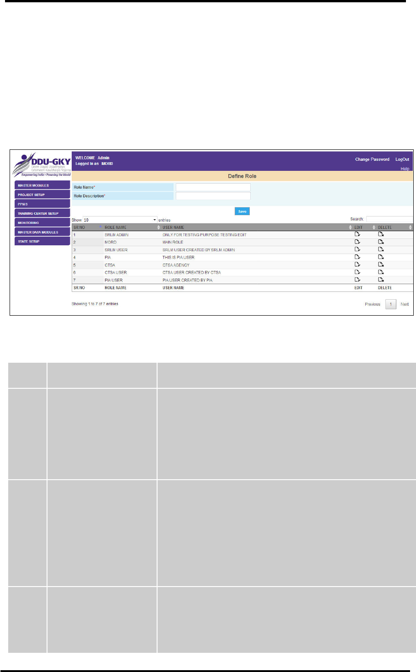Select 'THIS IS PIA USER' cell
Image resolution: width=416 pixels, height=672 pixels.
pyautogui.click(x=179, y=257)
